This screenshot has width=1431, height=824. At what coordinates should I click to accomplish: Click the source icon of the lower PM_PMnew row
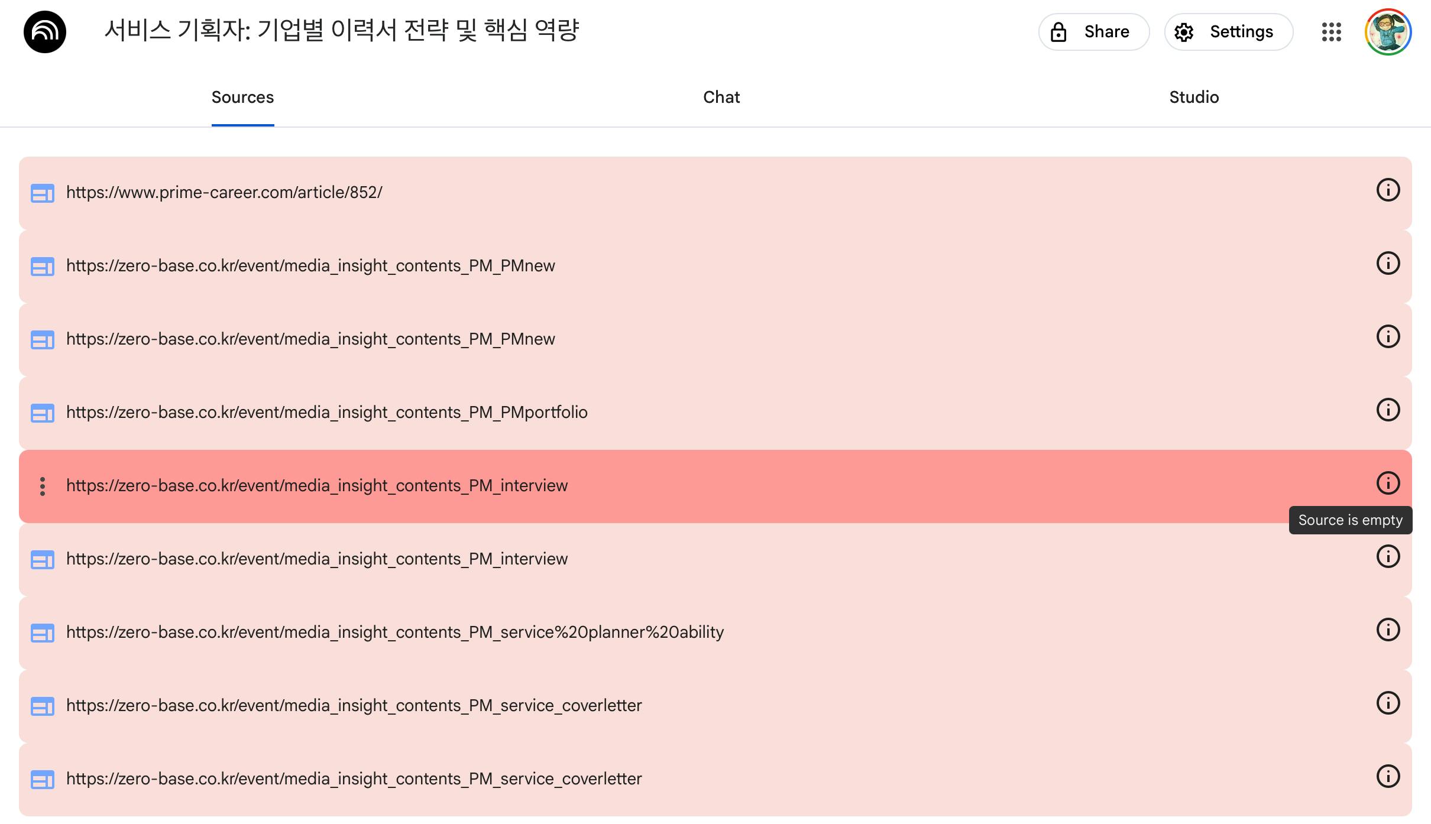[x=43, y=340]
